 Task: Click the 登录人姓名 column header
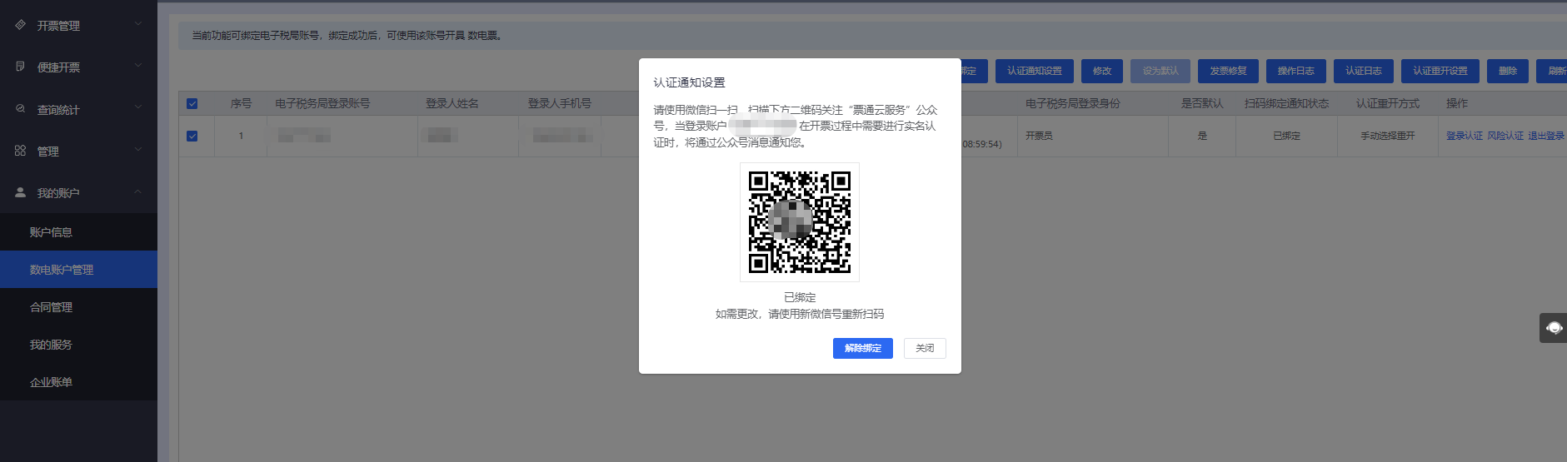[452, 103]
